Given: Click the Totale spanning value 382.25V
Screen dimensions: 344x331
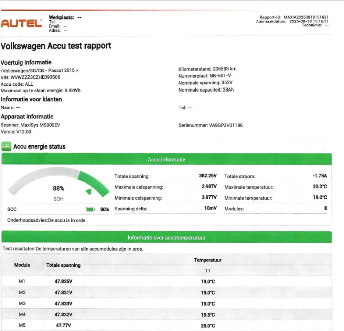Looking at the screenshot, I should (208, 176).
